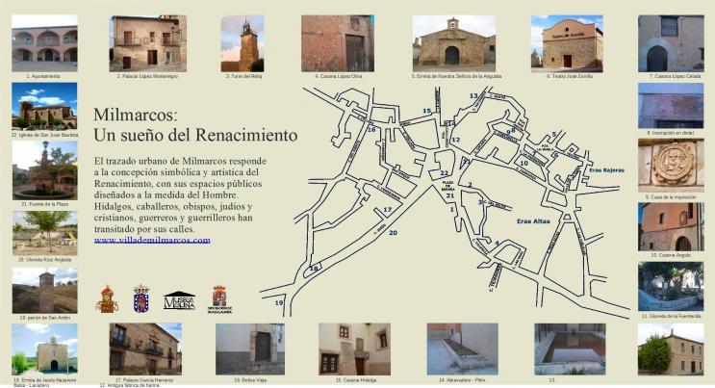This screenshot has width=715, height=388.
Task: Click map marker 17 on the street map
Action: pyautogui.click(x=387, y=209)
